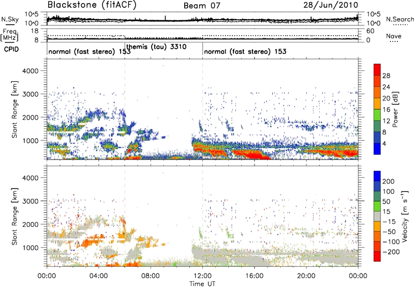The height and width of the screenshot is (287, 414).
Task: Click the "Velocity [m s-1]" colorbar title
Action: point(405,216)
